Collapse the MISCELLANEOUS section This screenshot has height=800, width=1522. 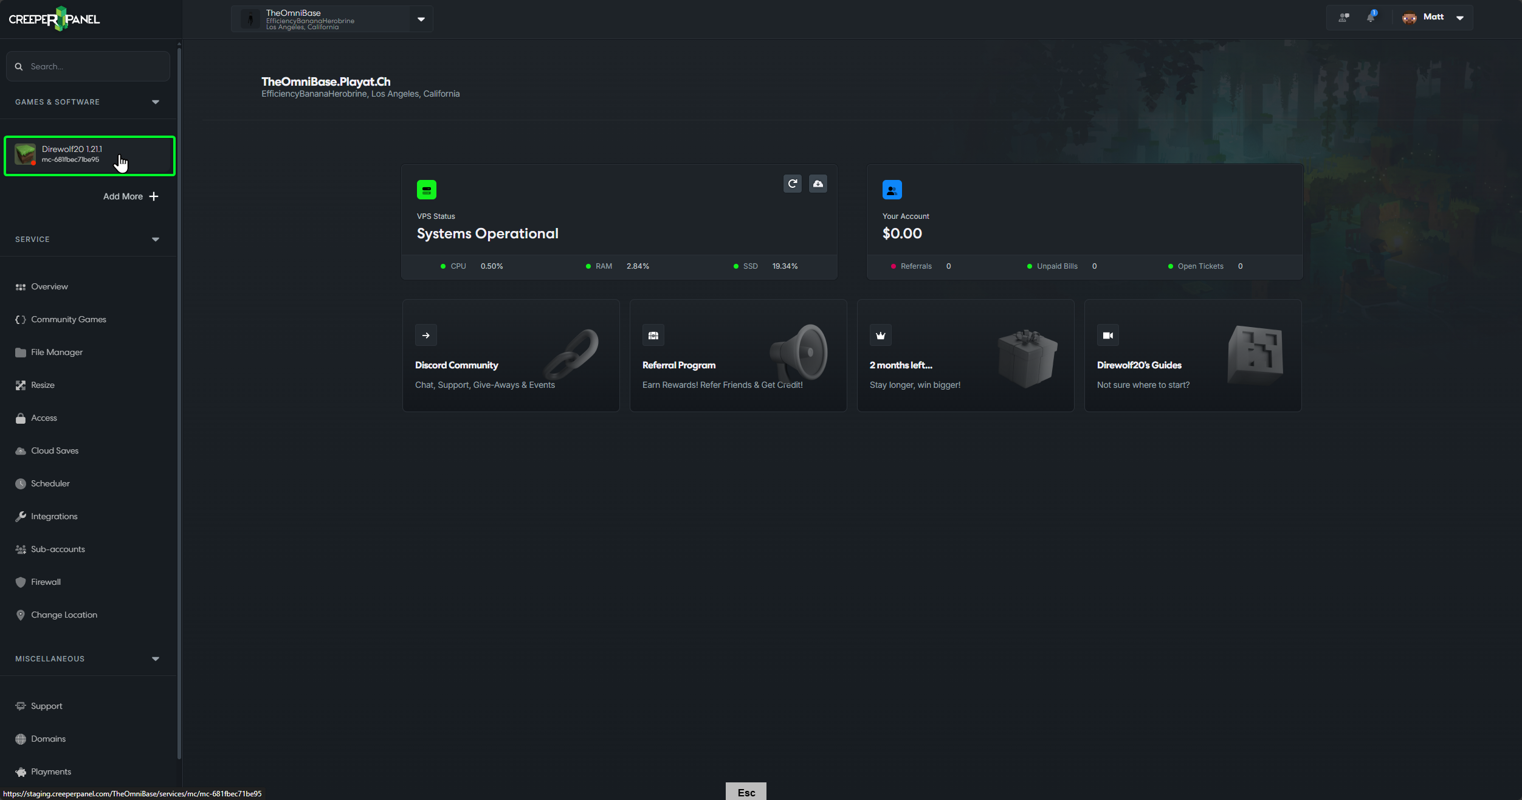pos(155,658)
